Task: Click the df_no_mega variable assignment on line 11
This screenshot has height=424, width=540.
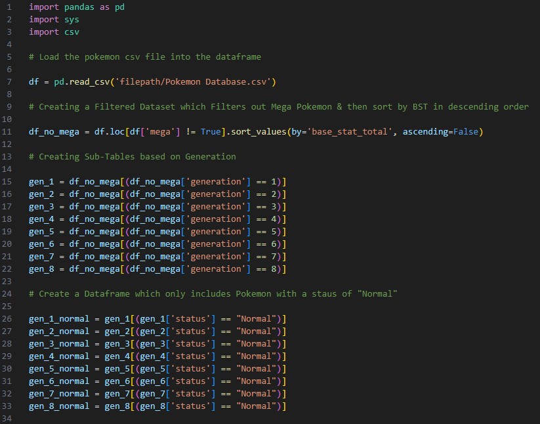Action: click(x=54, y=132)
